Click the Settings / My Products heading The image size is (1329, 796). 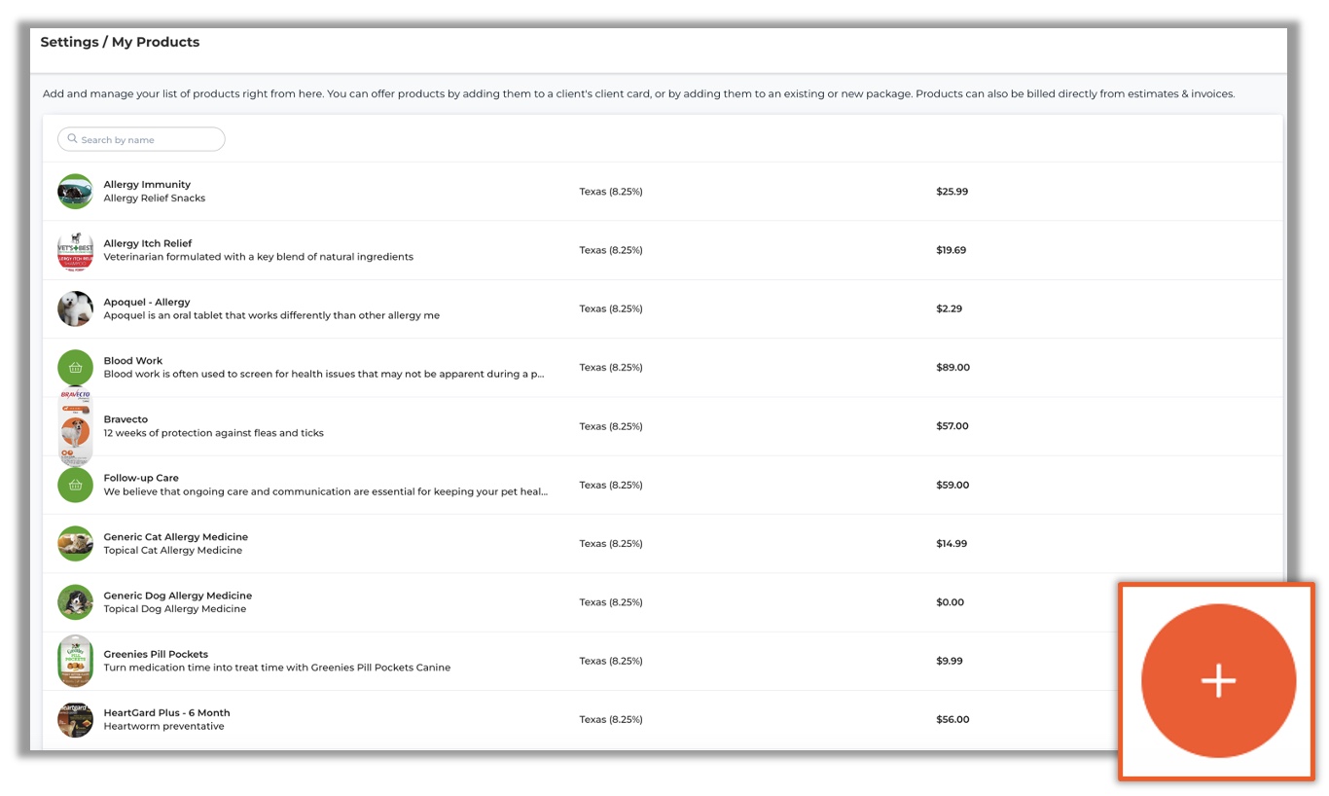(x=120, y=43)
